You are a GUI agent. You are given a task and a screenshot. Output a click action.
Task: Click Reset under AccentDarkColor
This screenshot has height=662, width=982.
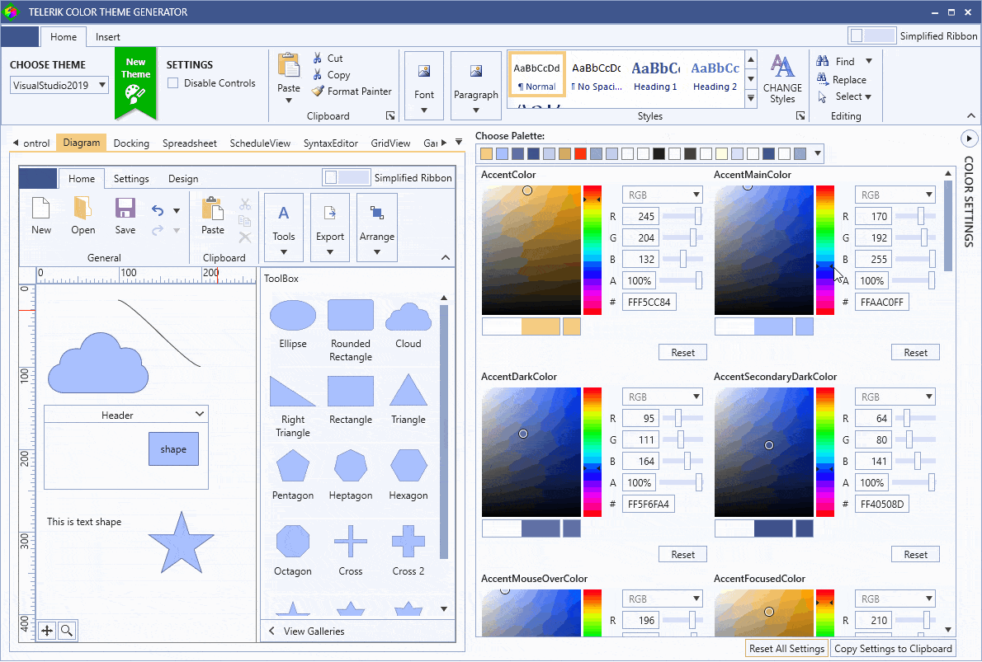[x=682, y=554]
